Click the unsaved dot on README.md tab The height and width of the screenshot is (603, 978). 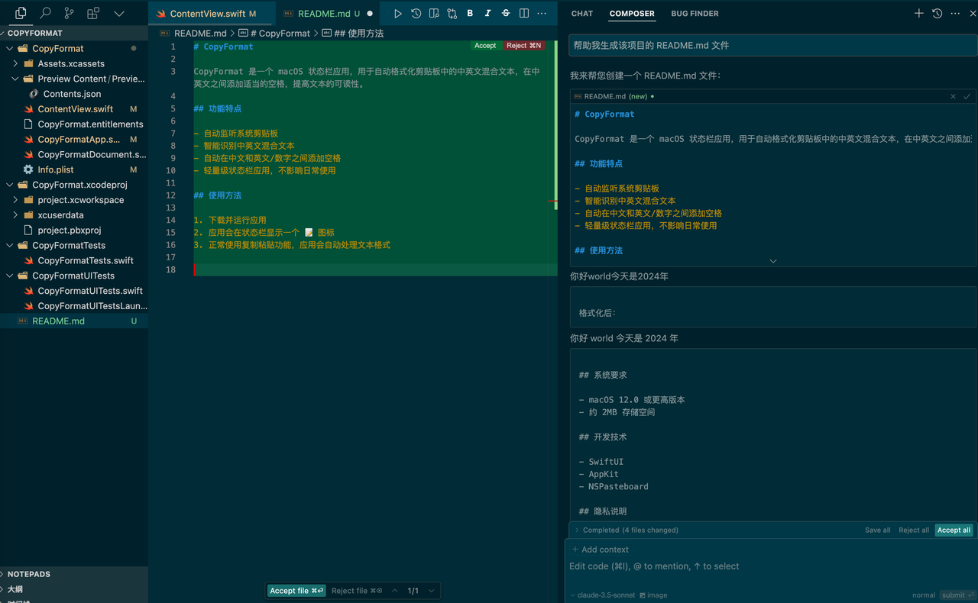[x=370, y=14]
